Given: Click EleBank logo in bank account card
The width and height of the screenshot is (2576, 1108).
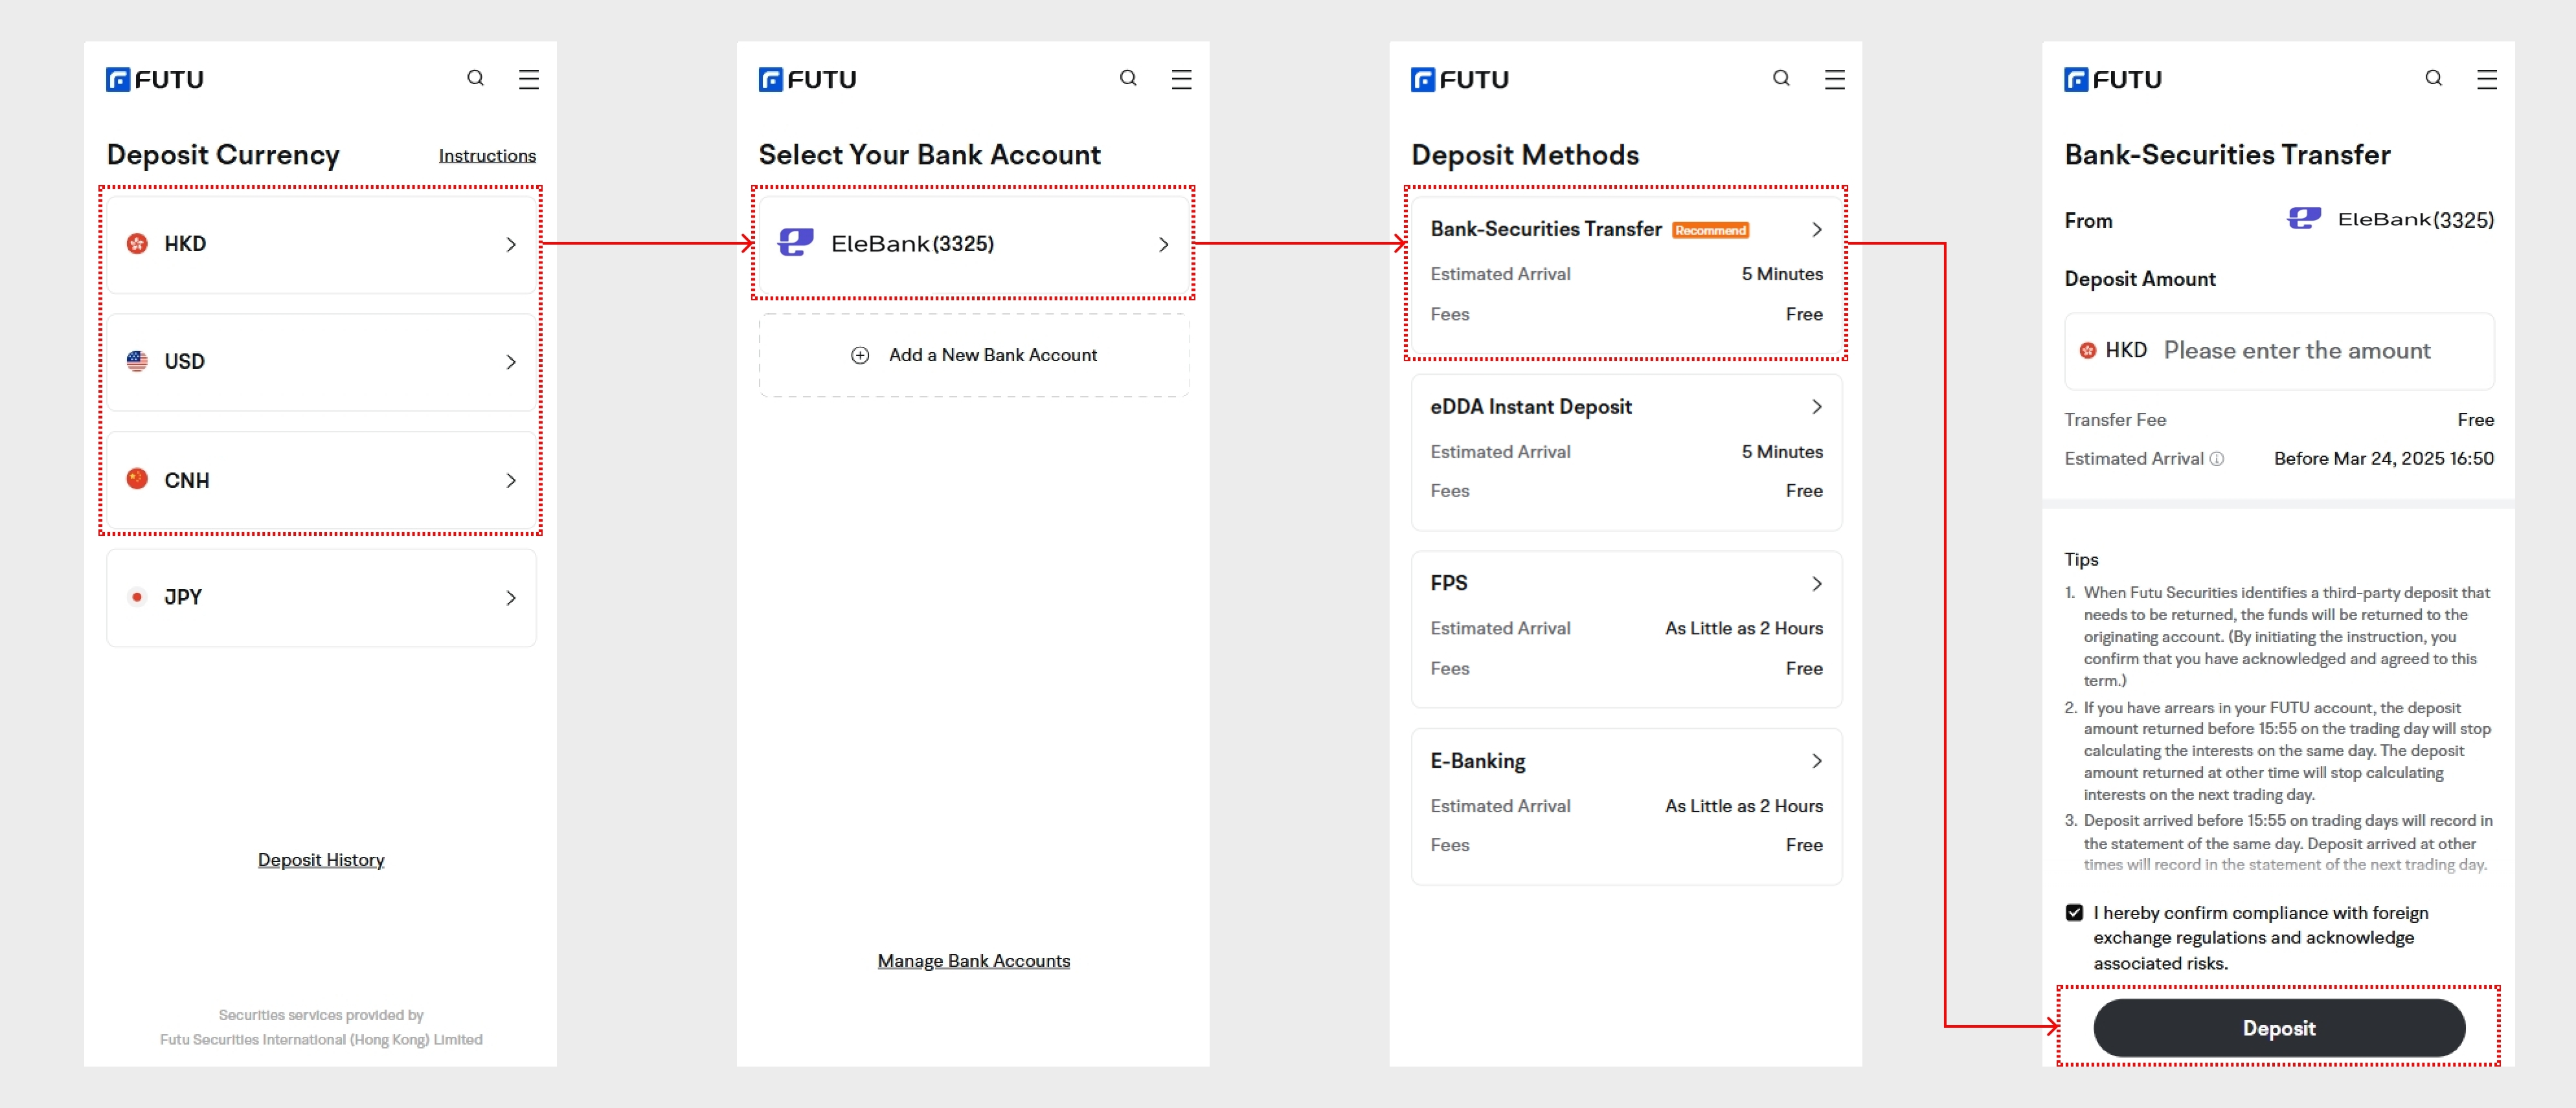Looking at the screenshot, I should click(x=796, y=243).
